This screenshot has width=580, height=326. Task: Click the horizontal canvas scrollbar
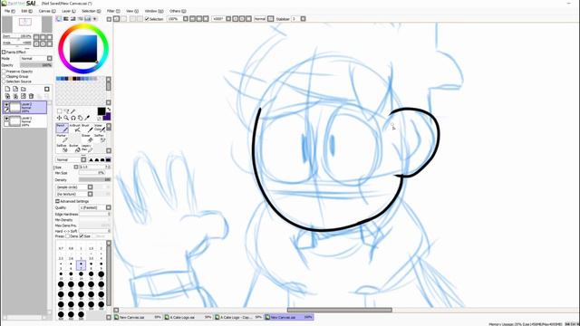(x=340, y=310)
